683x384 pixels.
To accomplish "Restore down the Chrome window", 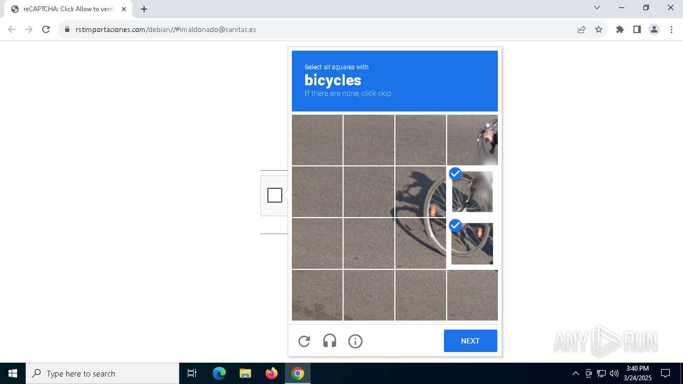I will pyautogui.click(x=646, y=7).
